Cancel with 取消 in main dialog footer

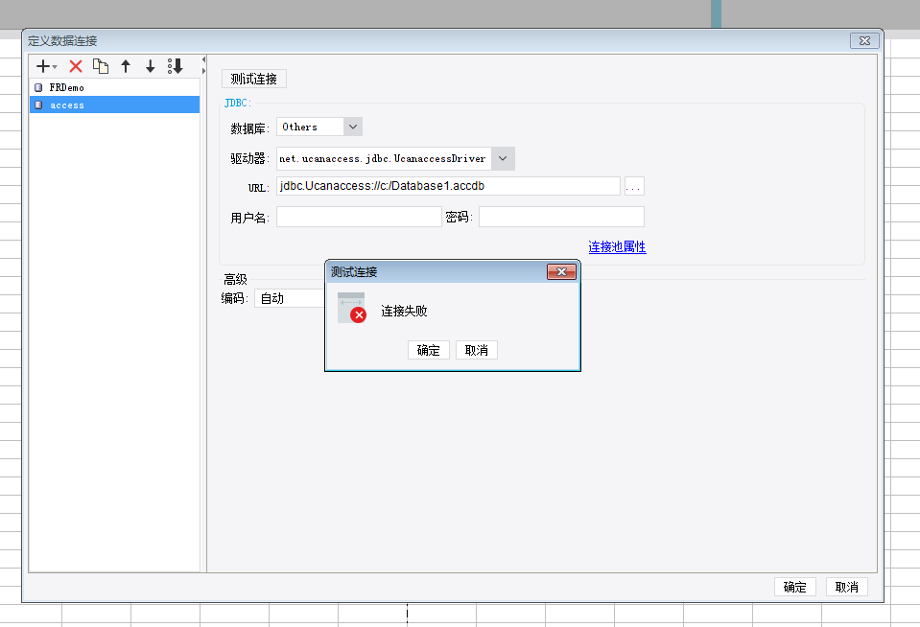pyautogui.click(x=847, y=587)
